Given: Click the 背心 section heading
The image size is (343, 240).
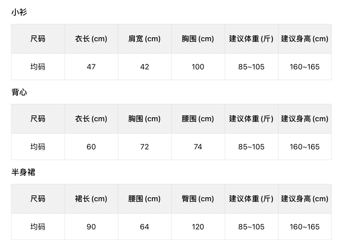Looking at the screenshot, I should tap(19, 92).
